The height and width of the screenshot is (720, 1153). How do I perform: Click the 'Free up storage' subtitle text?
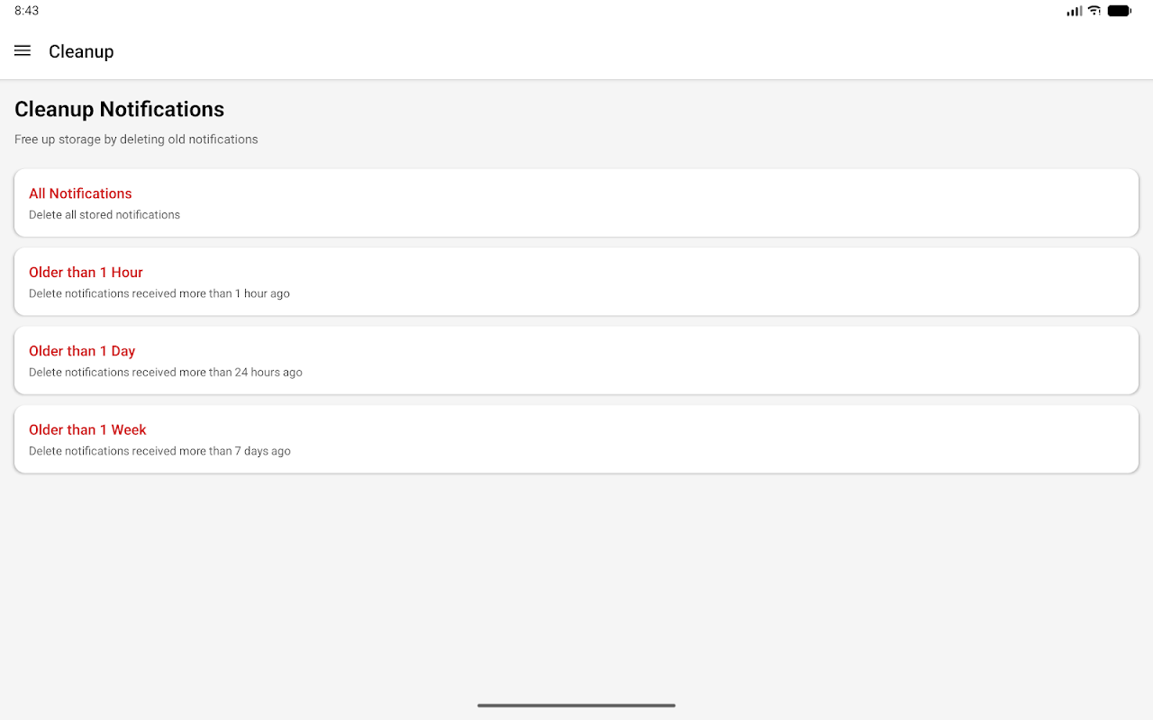[x=136, y=139]
